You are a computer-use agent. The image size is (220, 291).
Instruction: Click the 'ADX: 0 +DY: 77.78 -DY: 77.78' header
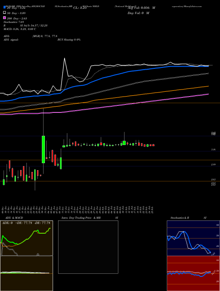point(26,223)
